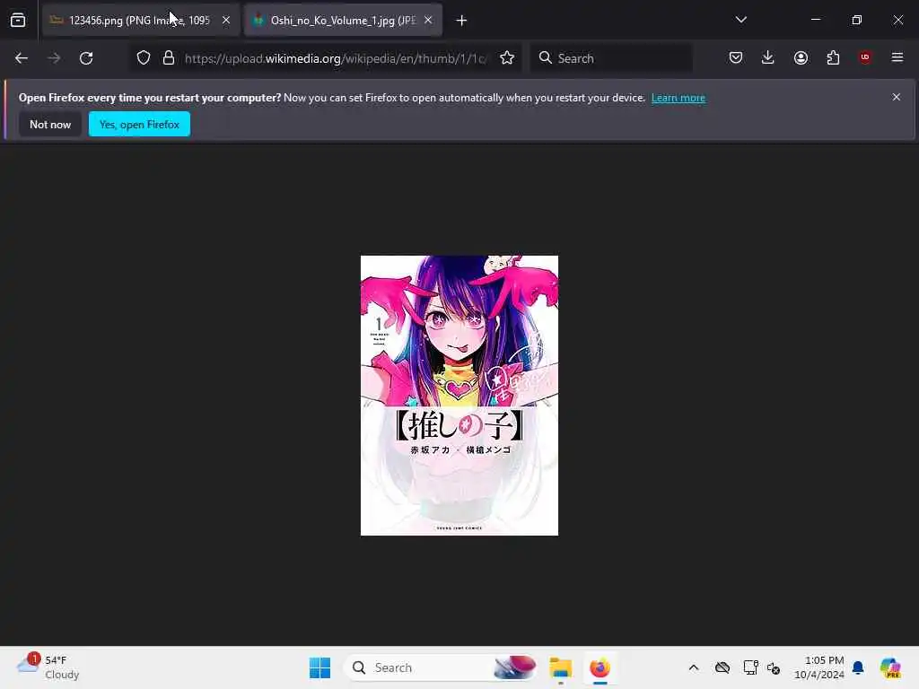Confirm Yes, open Firefox button
This screenshot has height=689, width=919.
coord(139,124)
